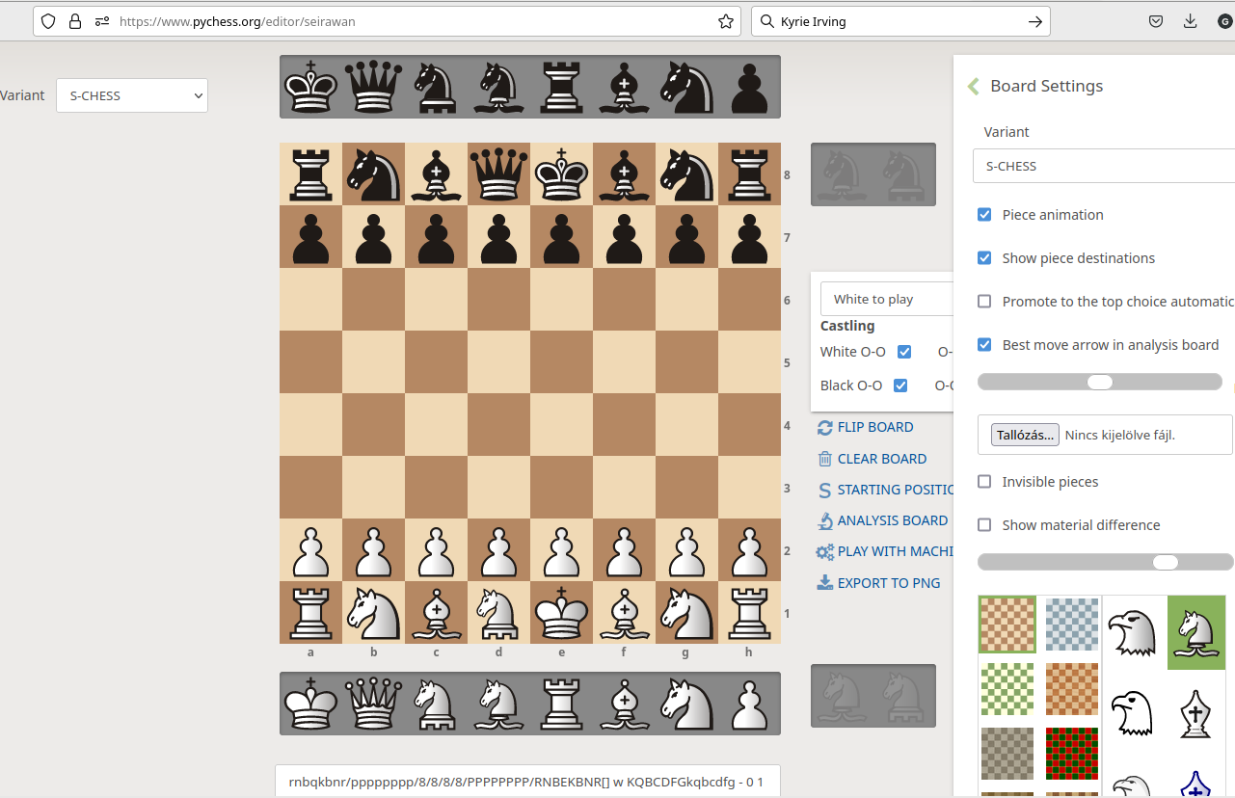Screen dimensions: 1235x798
Task: Go back using Board Settings chevron
Action: pos(973,86)
